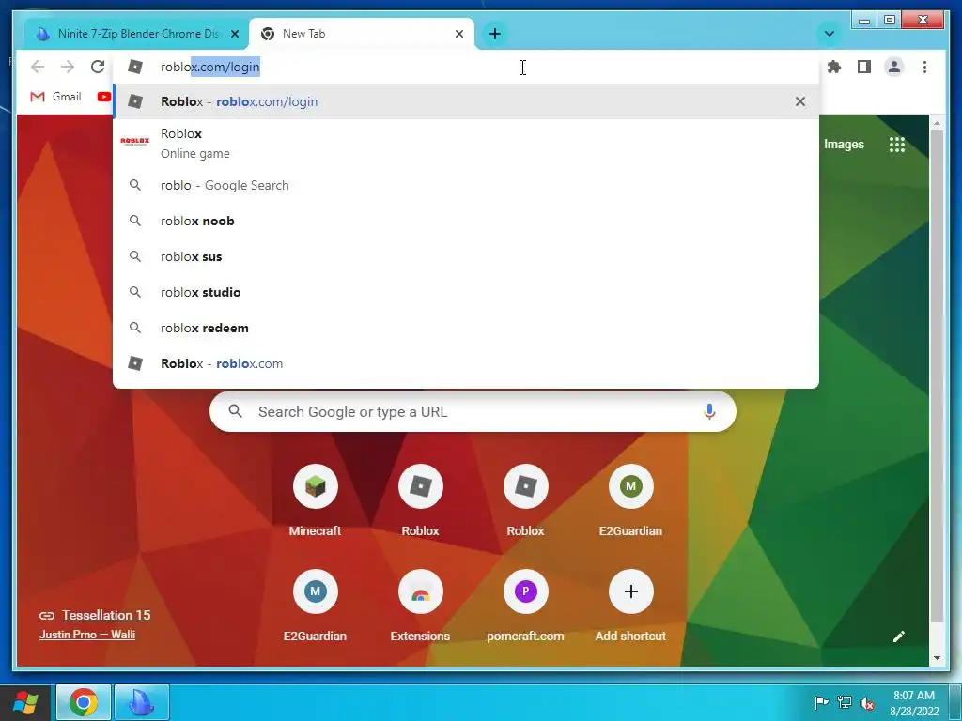
Task: Open the Extensions shortcut tile
Action: coord(420,606)
